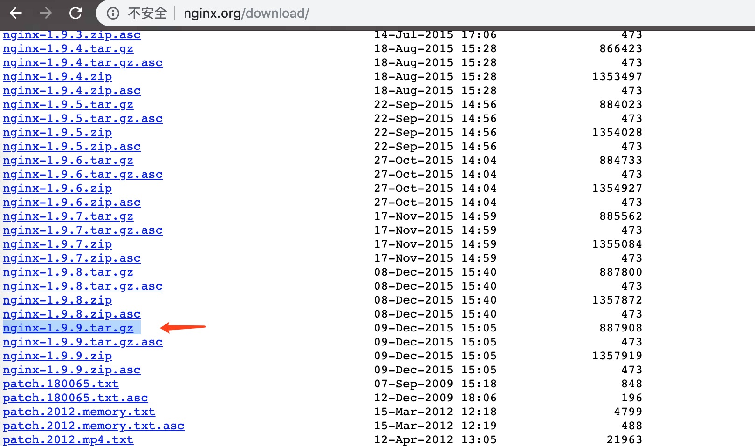
Task: Open the nginx-1.9.9.tar.gz.asc signature link
Action: coord(82,342)
